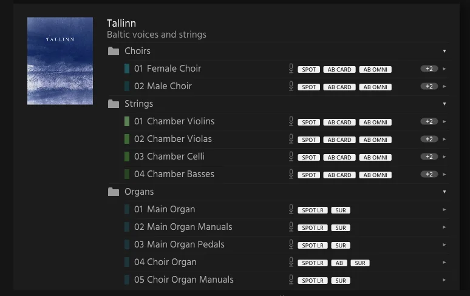Expand the 03 Main Organ Pedals row arrow
The height and width of the screenshot is (296, 470).
tap(444, 245)
